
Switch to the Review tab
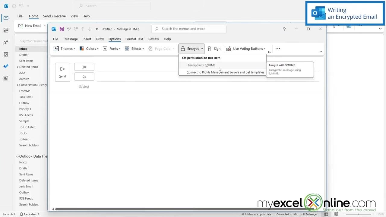(x=153, y=39)
